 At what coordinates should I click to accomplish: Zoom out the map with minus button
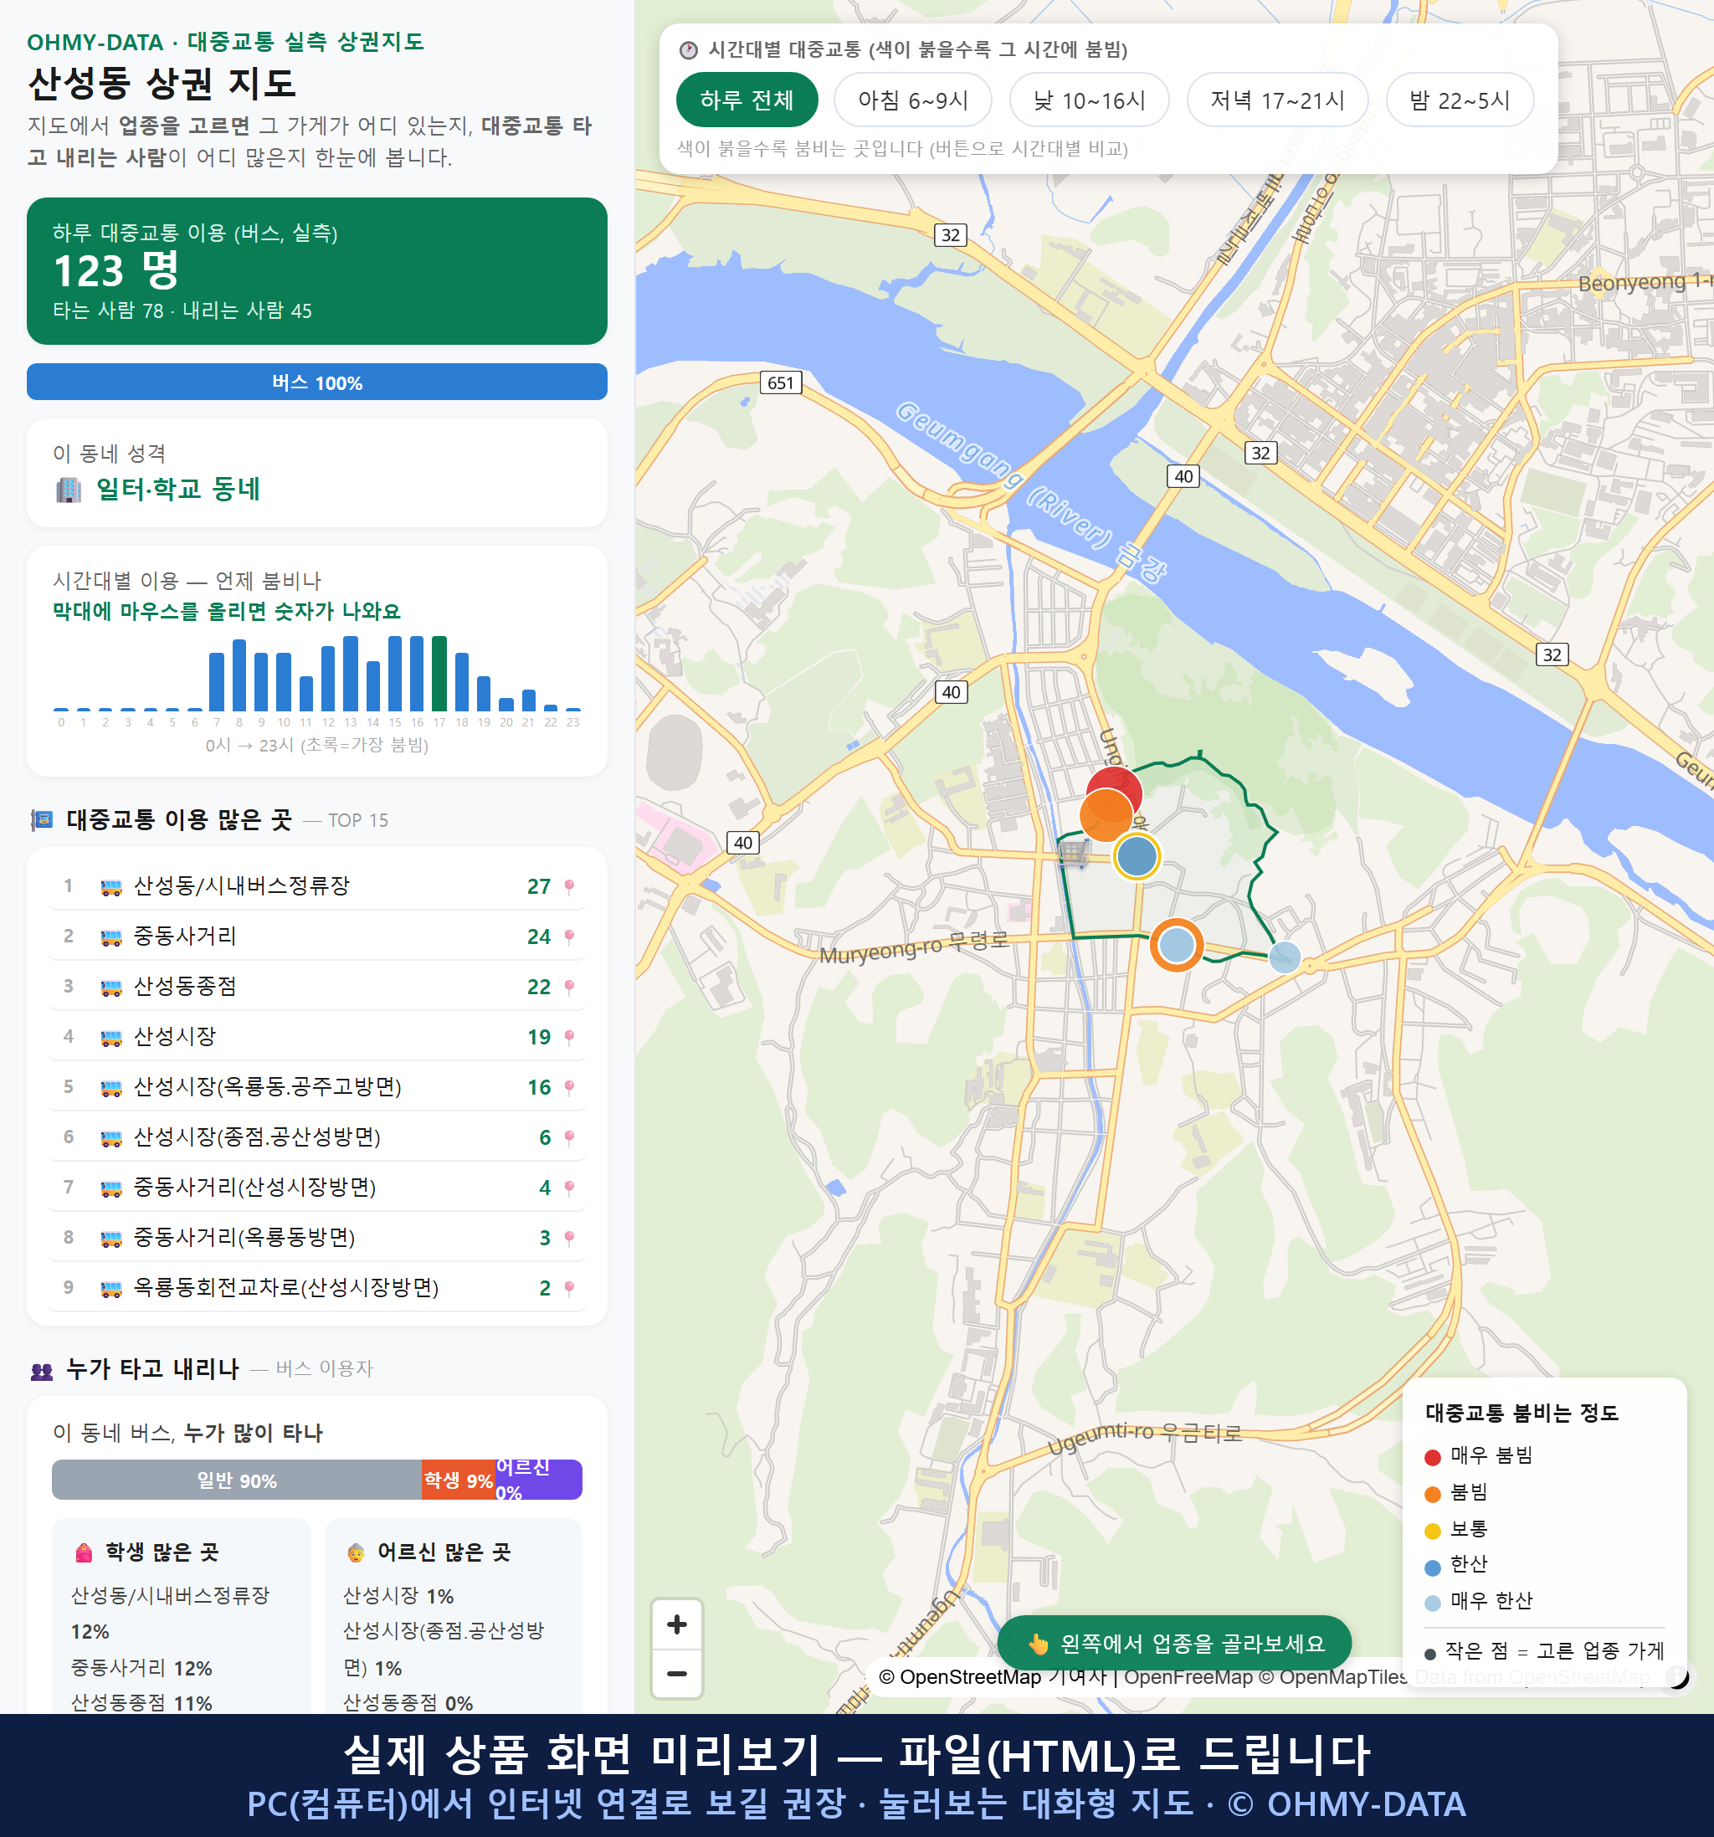pyautogui.click(x=676, y=1674)
